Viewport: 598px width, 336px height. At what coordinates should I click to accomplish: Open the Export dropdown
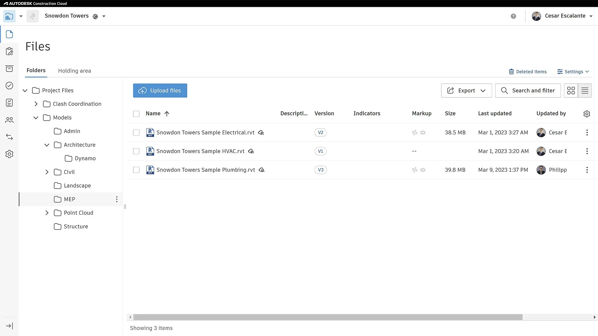466,91
